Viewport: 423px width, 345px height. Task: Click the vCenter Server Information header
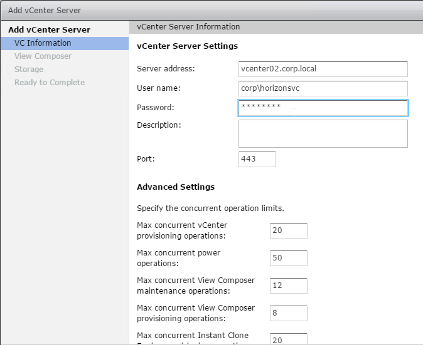[x=188, y=27]
